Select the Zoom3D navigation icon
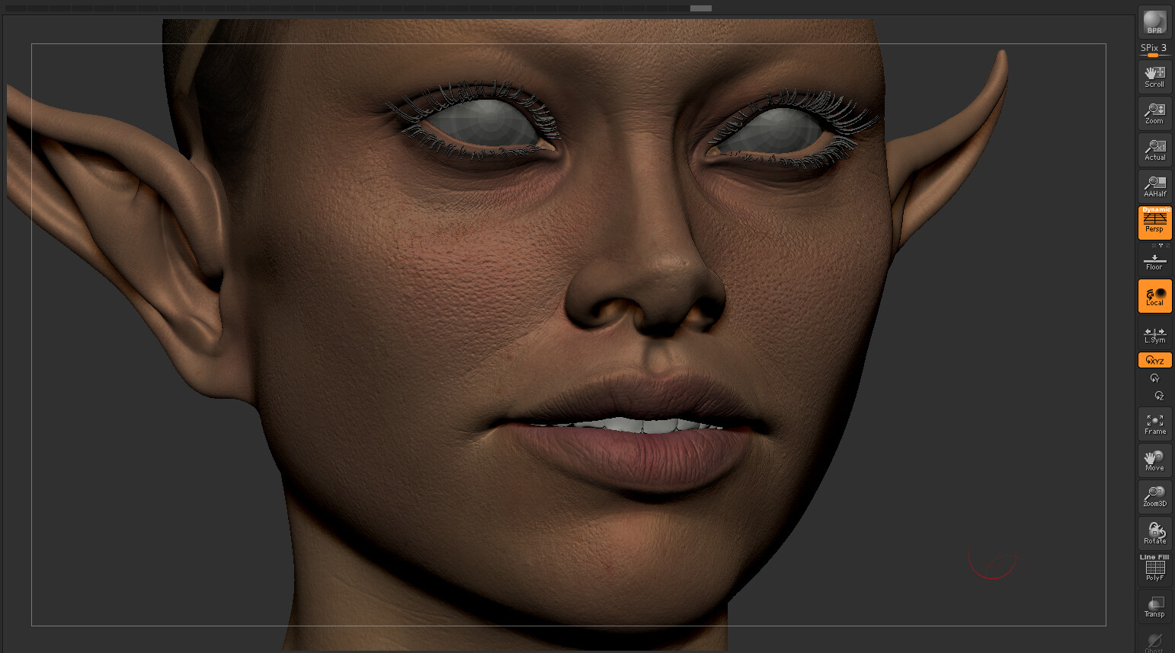Image resolution: width=1175 pixels, height=653 pixels. 1154,496
